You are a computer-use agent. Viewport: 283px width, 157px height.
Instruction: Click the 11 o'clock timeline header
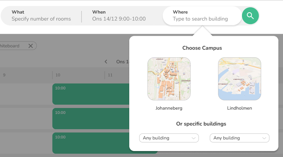pyautogui.click(x=110, y=75)
